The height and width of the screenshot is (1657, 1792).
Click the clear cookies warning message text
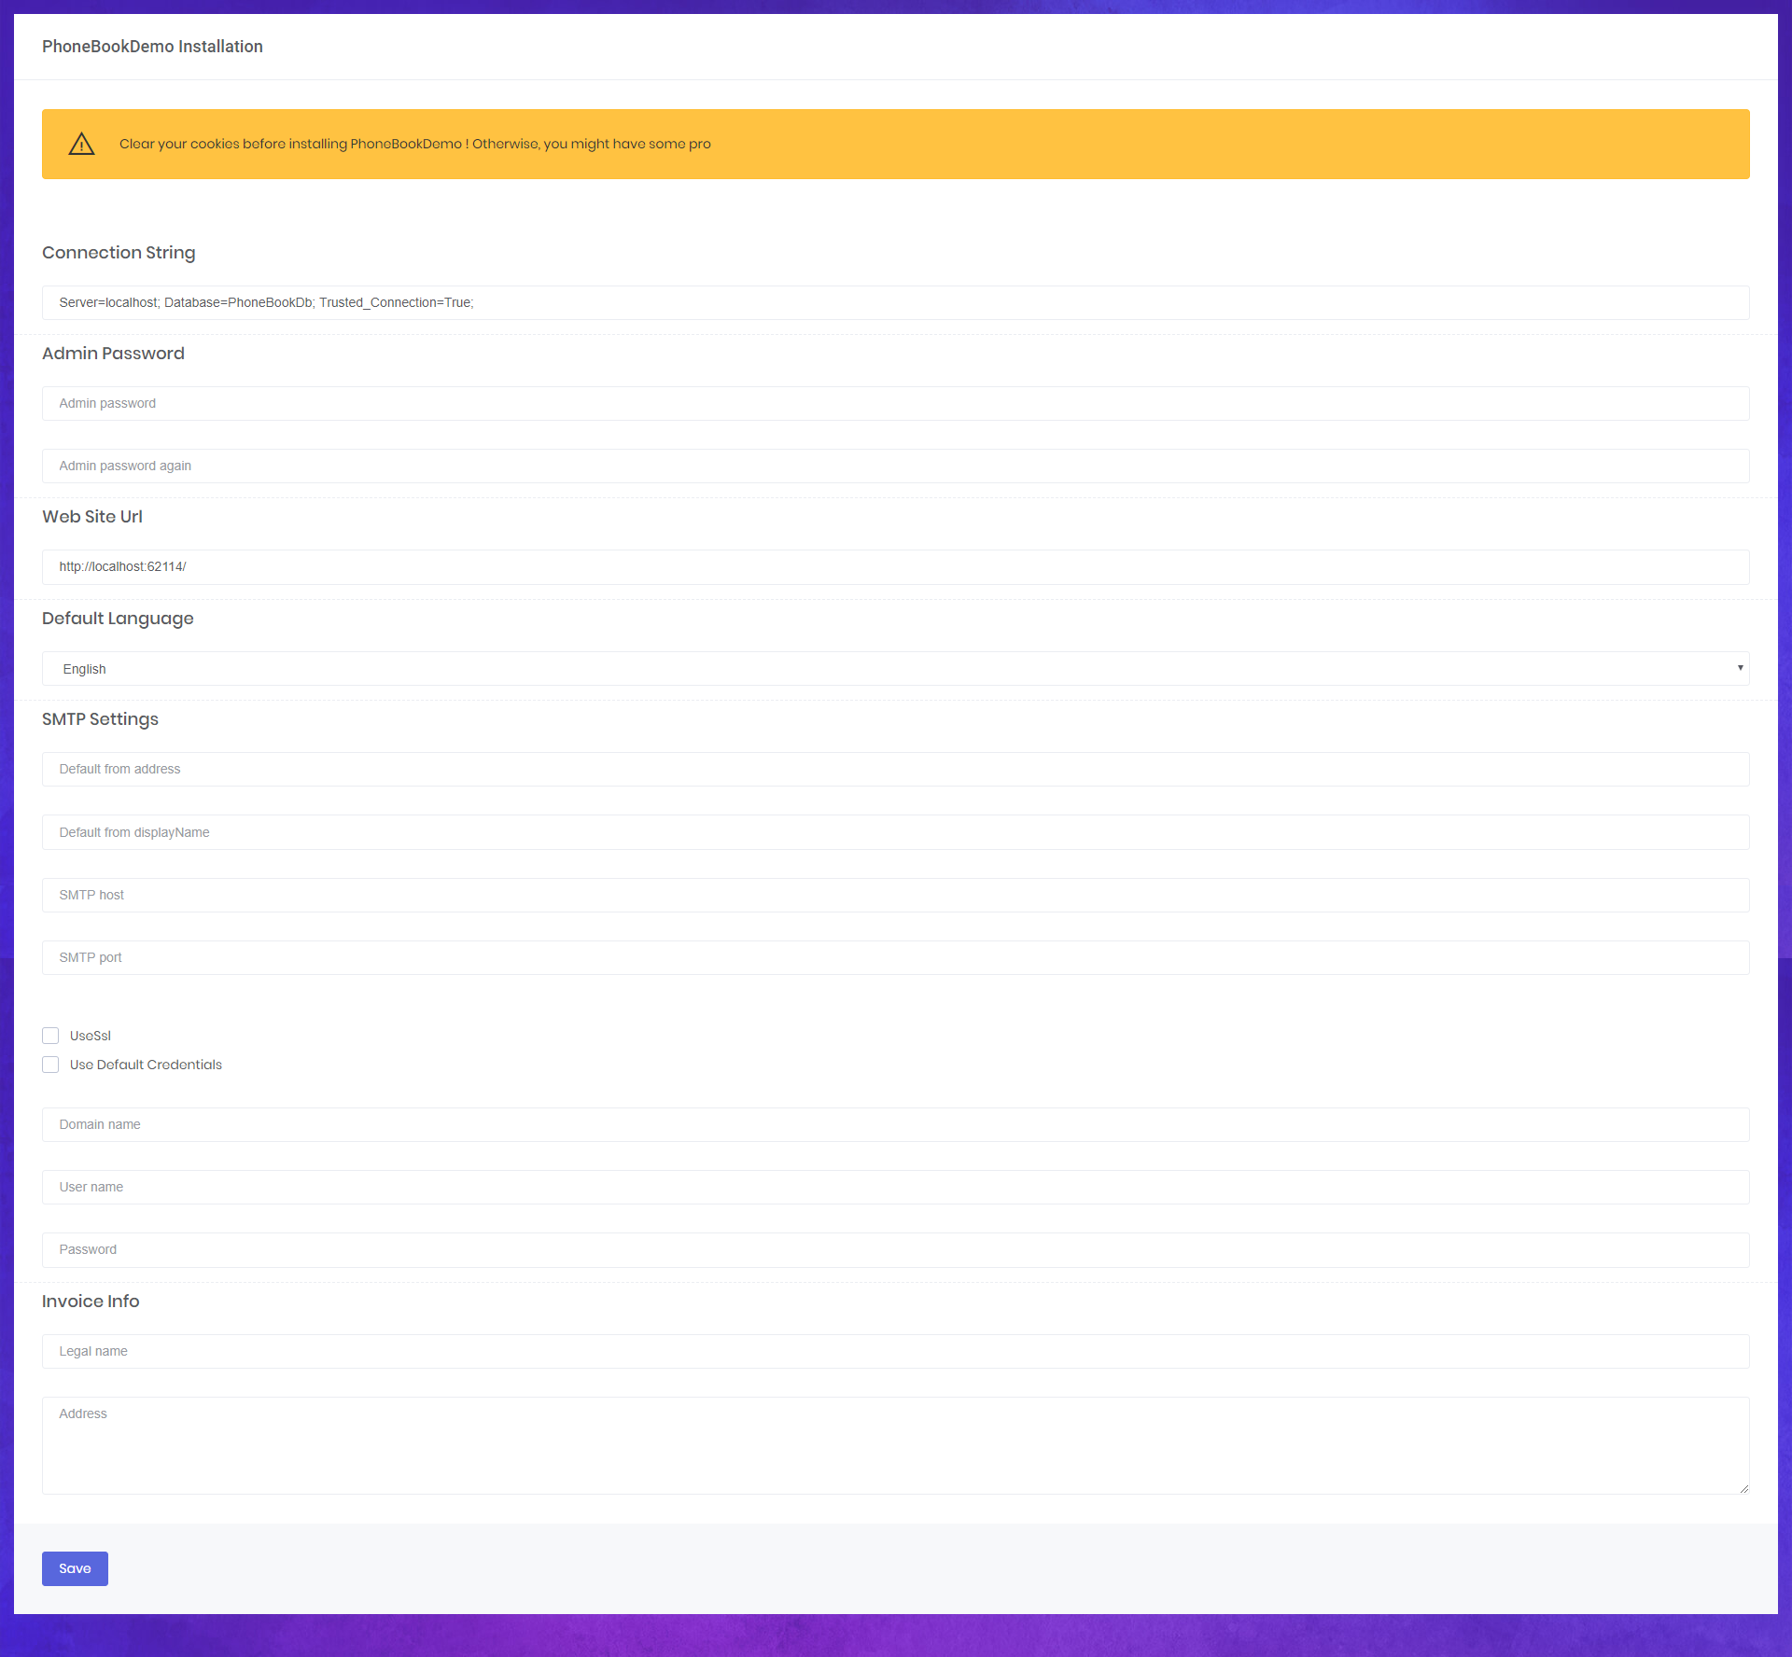pos(414,144)
